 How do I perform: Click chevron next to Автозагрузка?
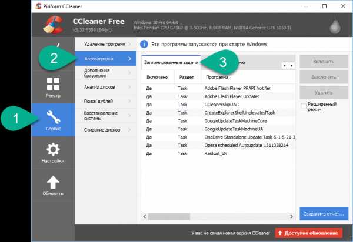click(x=129, y=59)
